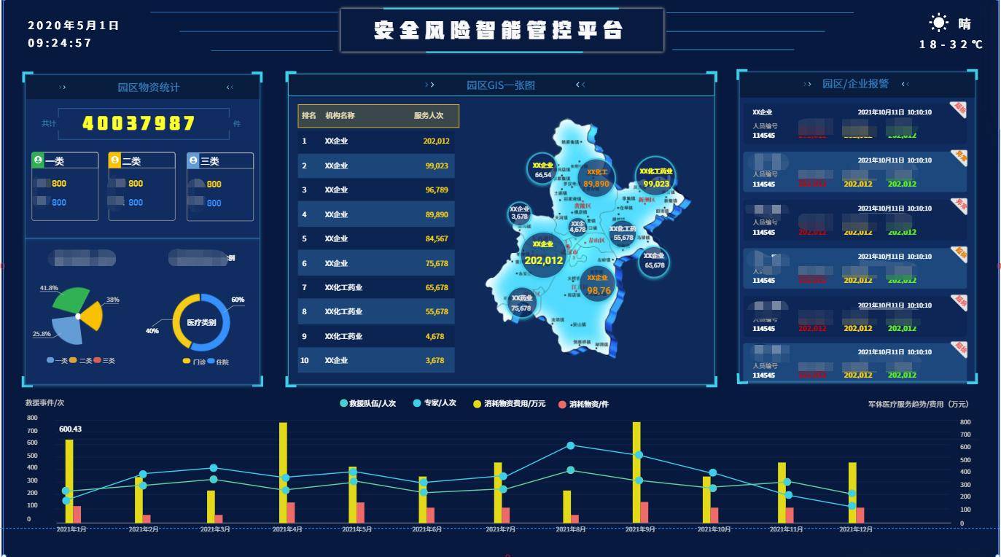Select the rank 1 XX企业 row
The width and height of the screenshot is (1001, 557).
(x=375, y=141)
